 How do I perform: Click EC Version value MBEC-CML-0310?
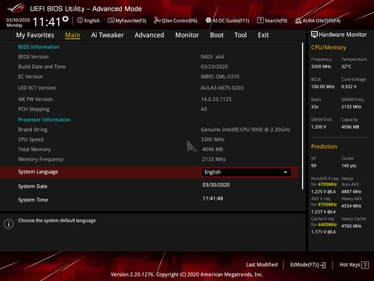(220, 77)
